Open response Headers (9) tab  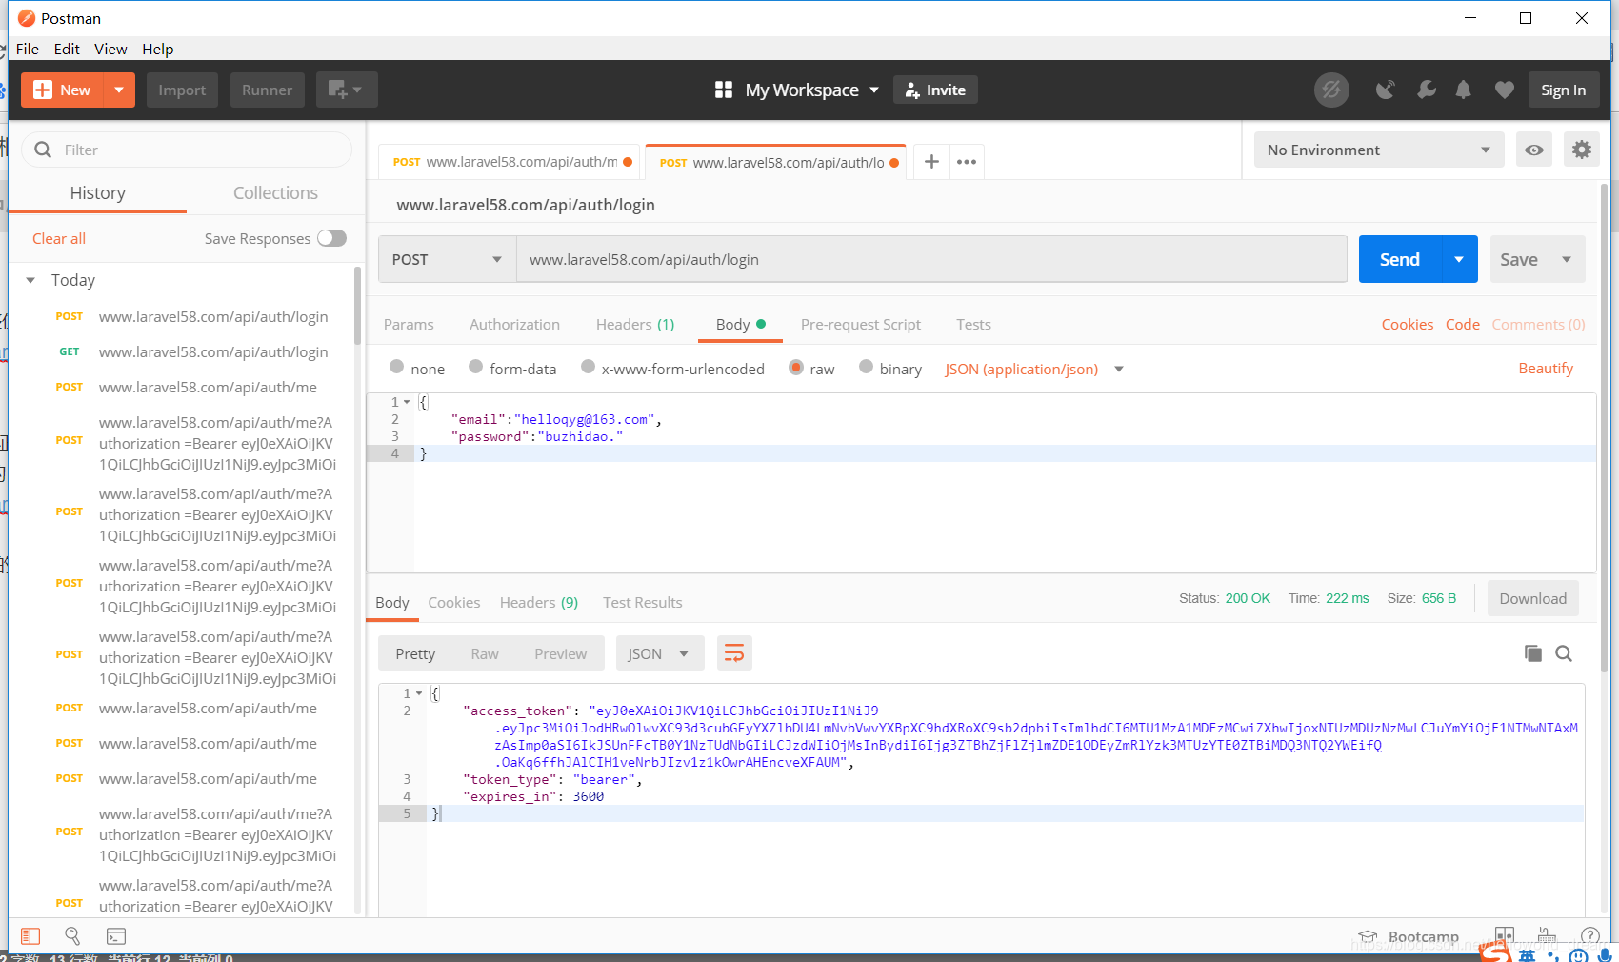tap(539, 602)
